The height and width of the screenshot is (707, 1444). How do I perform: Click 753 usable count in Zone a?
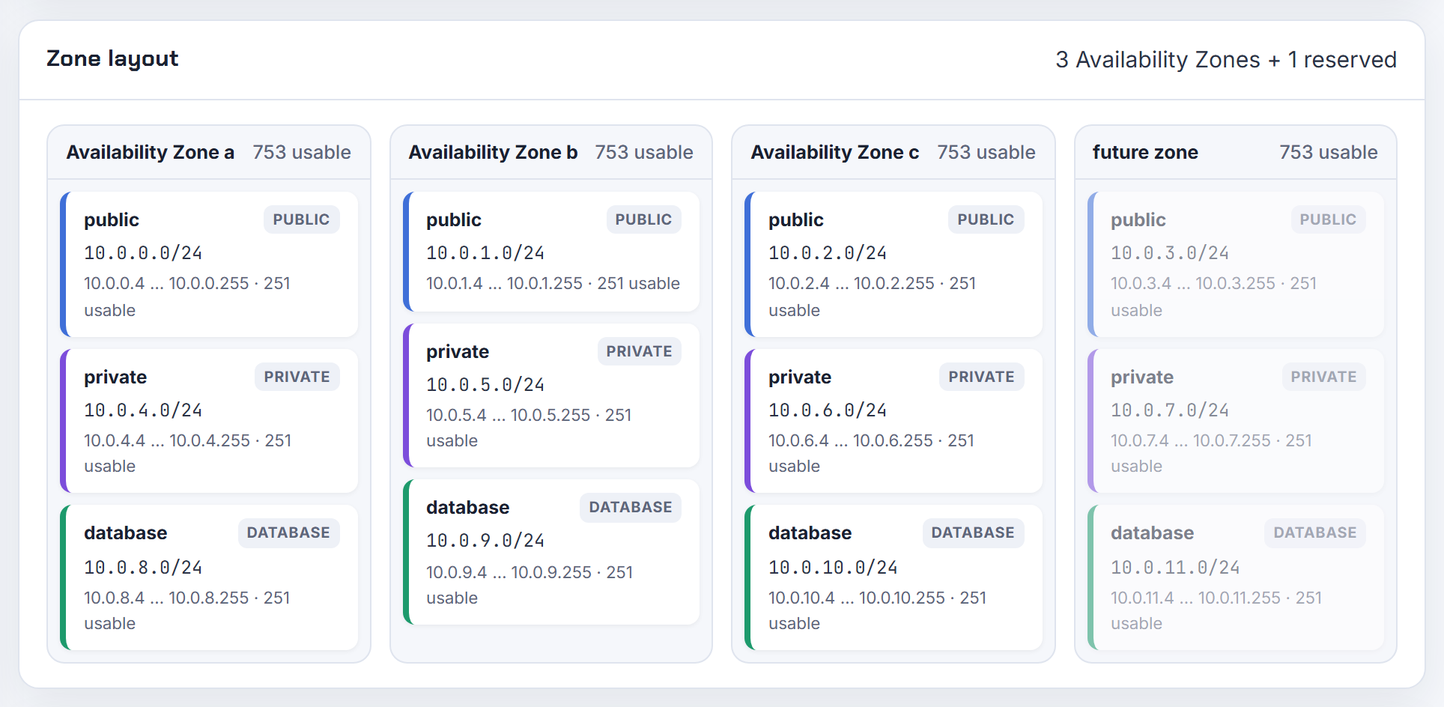coord(302,152)
